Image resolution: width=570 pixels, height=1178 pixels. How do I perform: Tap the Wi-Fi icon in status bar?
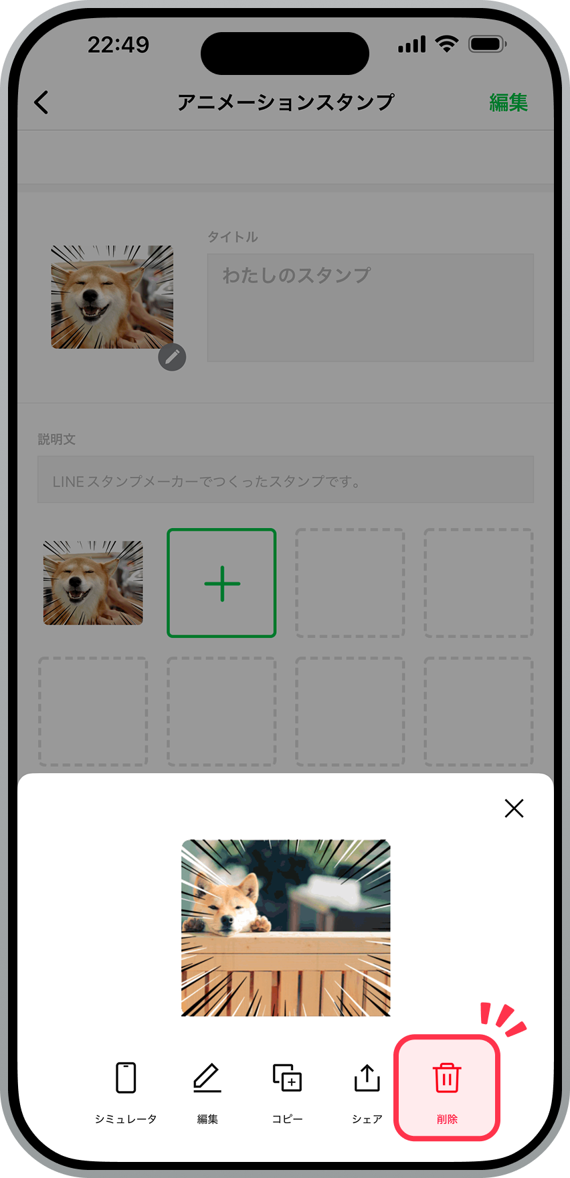point(446,45)
